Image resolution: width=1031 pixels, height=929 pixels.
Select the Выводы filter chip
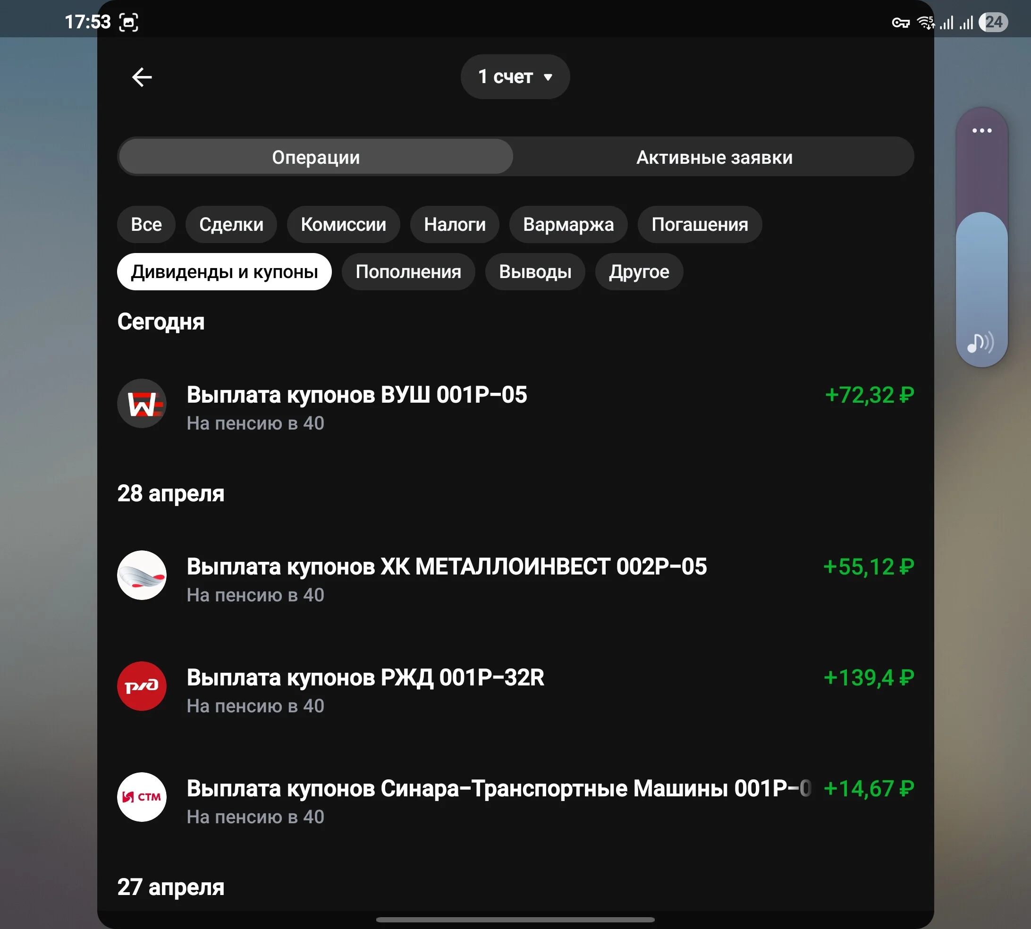pyautogui.click(x=535, y=271)
